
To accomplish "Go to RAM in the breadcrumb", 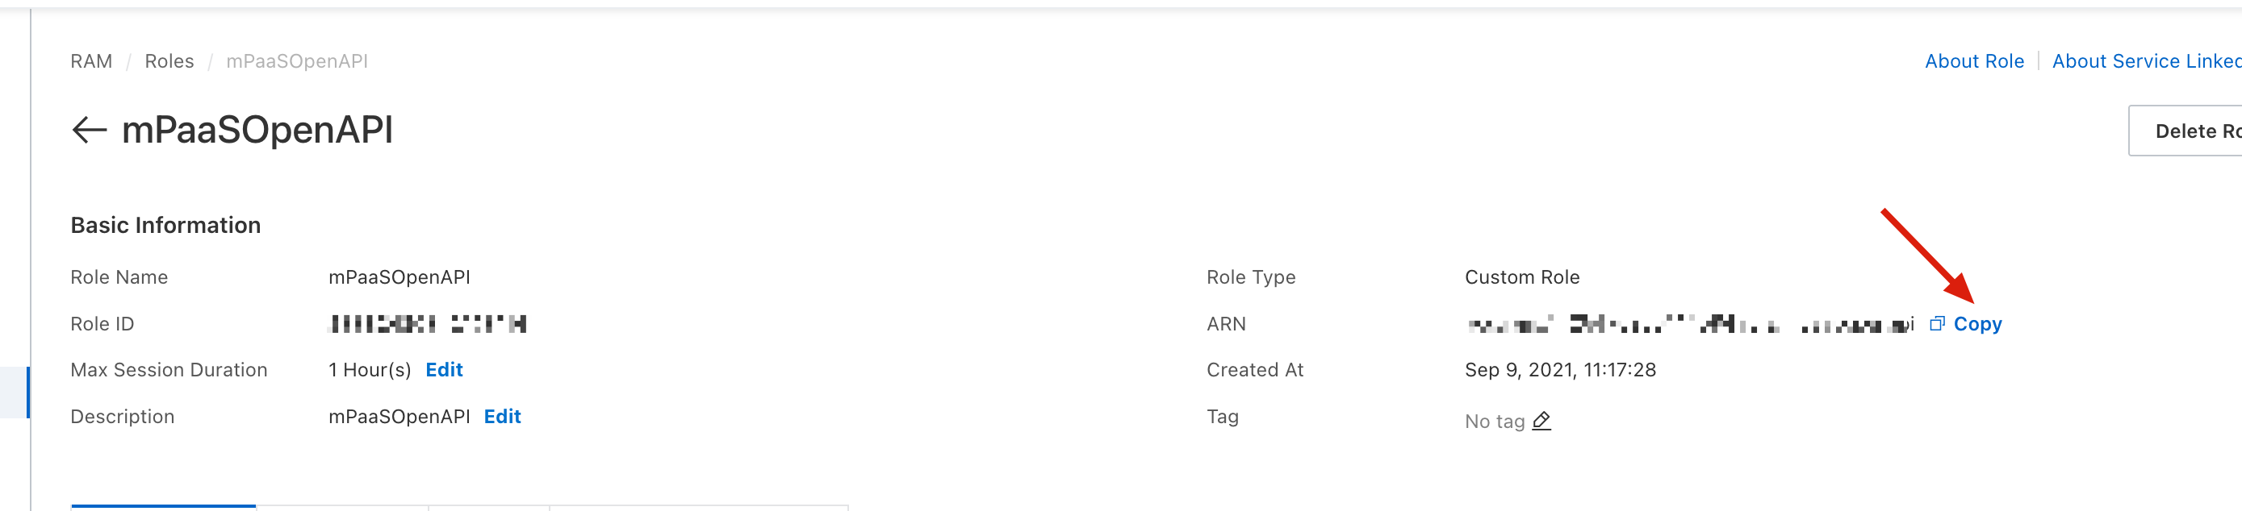I will coord(91,62).
